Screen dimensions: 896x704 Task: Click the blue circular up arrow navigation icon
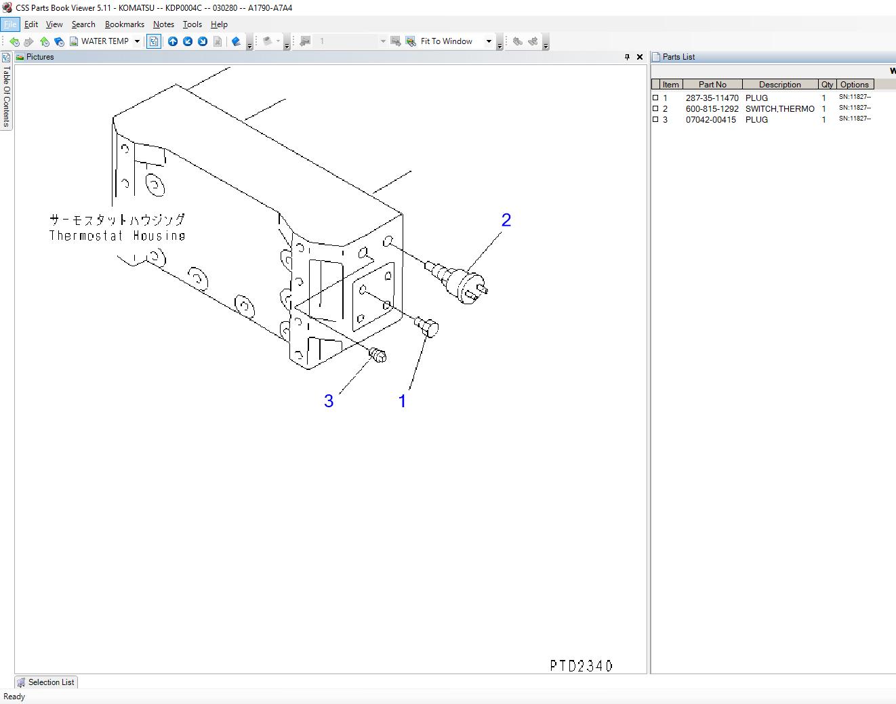172,41
